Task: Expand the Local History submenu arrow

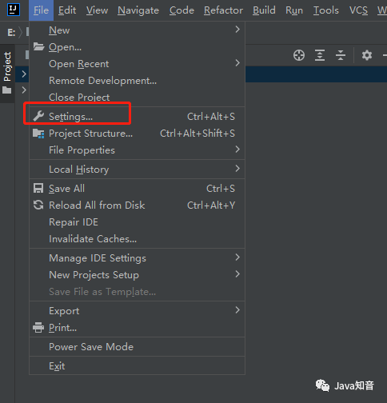Action: coord(237,169)
